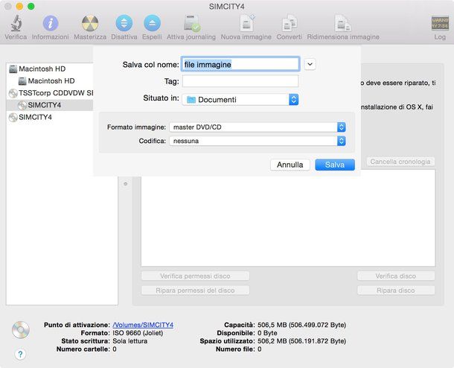Expand the save dialog with chevron button
The height and width of the screenshot is (368, 454).
click(310, 64)
